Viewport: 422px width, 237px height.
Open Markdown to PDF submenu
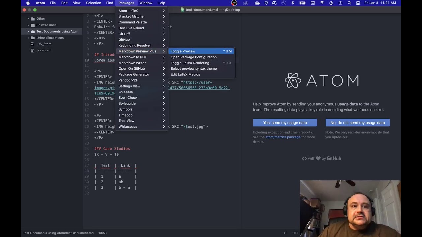click(x=141, y=57)
